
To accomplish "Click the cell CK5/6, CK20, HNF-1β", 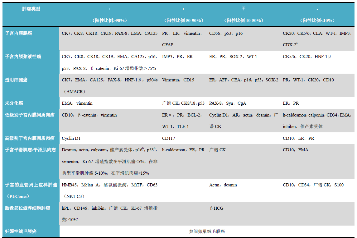I will pos(307,57).
